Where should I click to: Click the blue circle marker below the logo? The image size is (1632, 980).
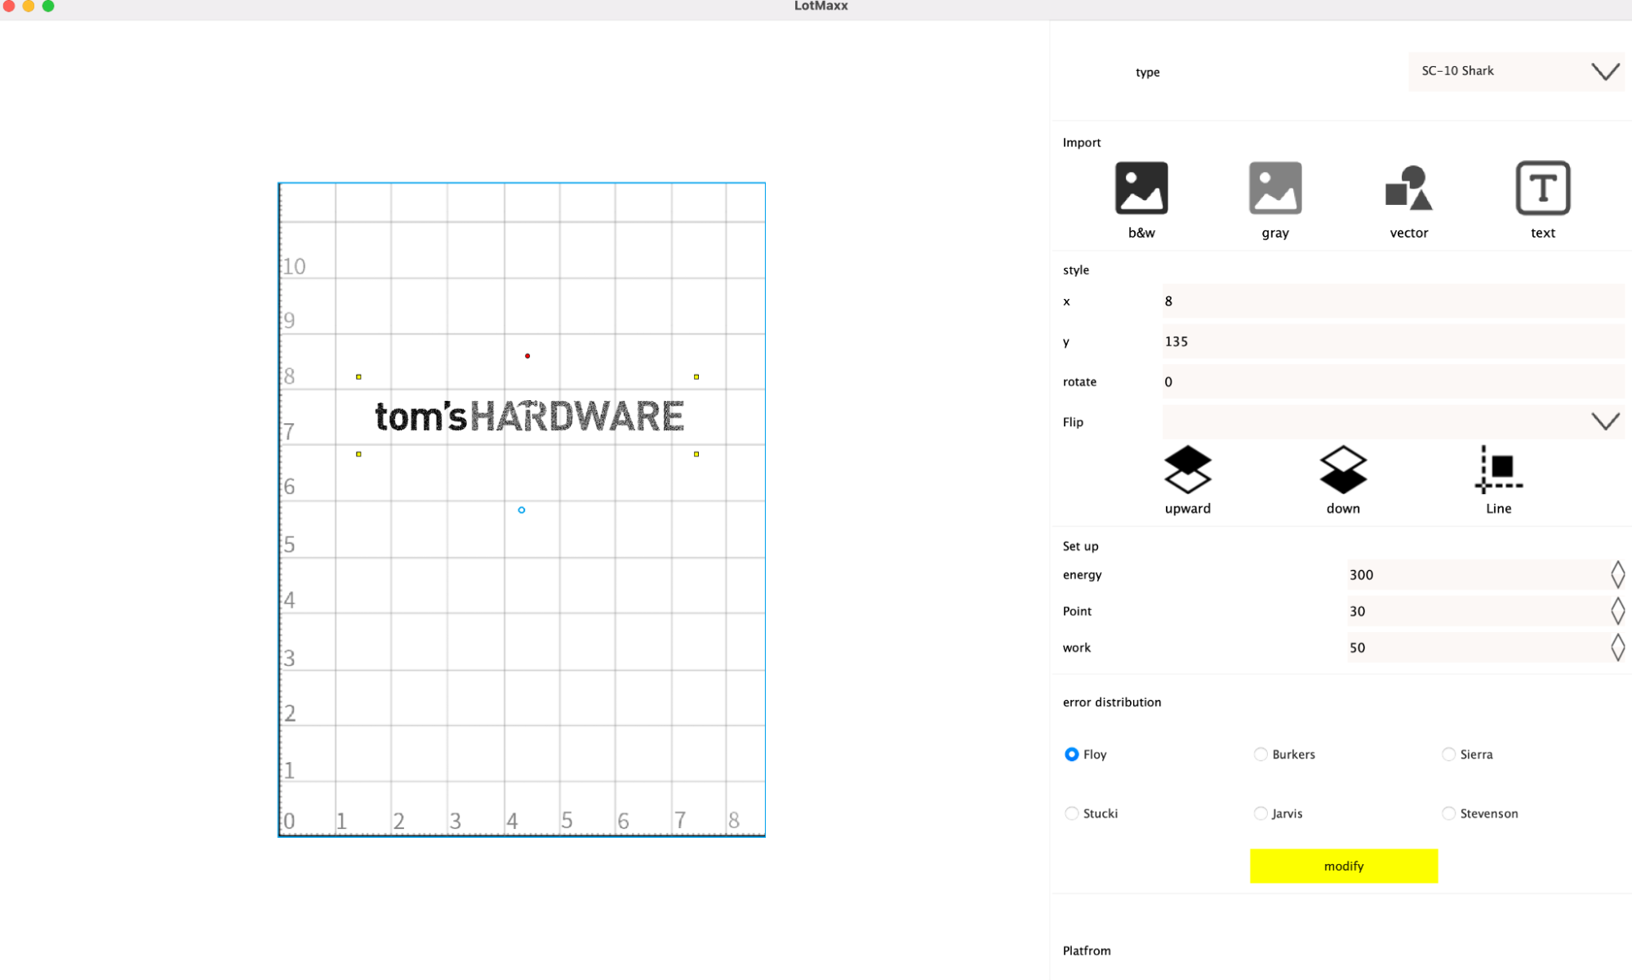click(x=522, y=510)
